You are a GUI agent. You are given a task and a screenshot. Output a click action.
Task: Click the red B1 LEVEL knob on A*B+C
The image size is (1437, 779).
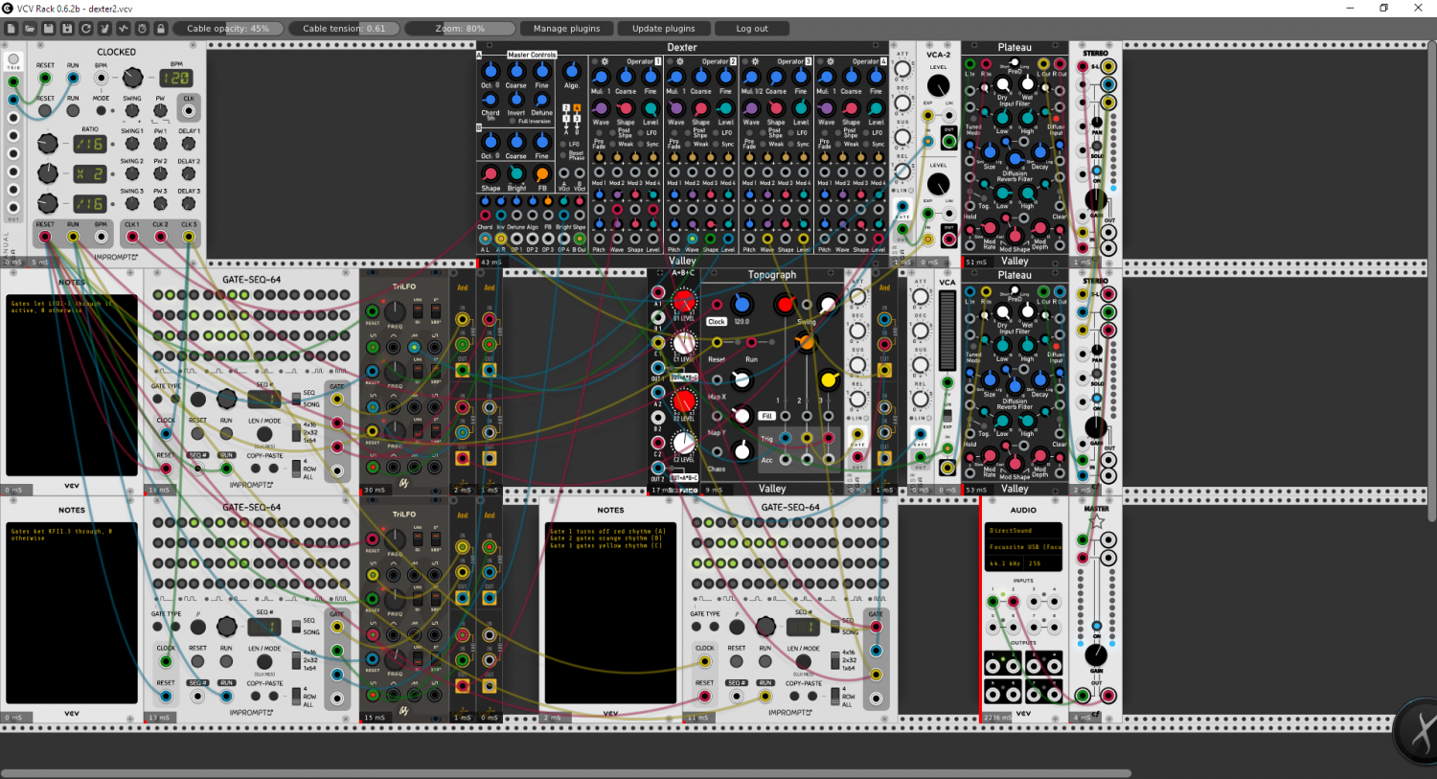tap(683, 303)
